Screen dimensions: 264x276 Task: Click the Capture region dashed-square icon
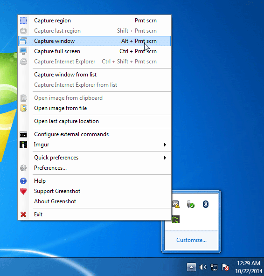23,21
